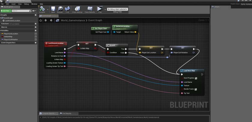The height and width of the screenshot is (122, 252).
Task: Navigate back with the graph left arrow
Action: 46,20
